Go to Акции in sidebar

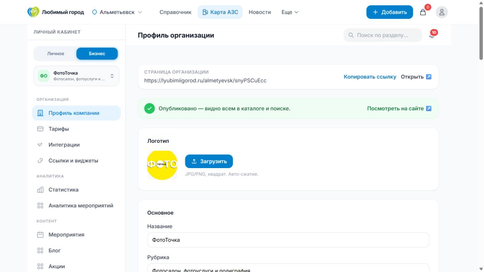pyautogui.click(x=76, y=266)
